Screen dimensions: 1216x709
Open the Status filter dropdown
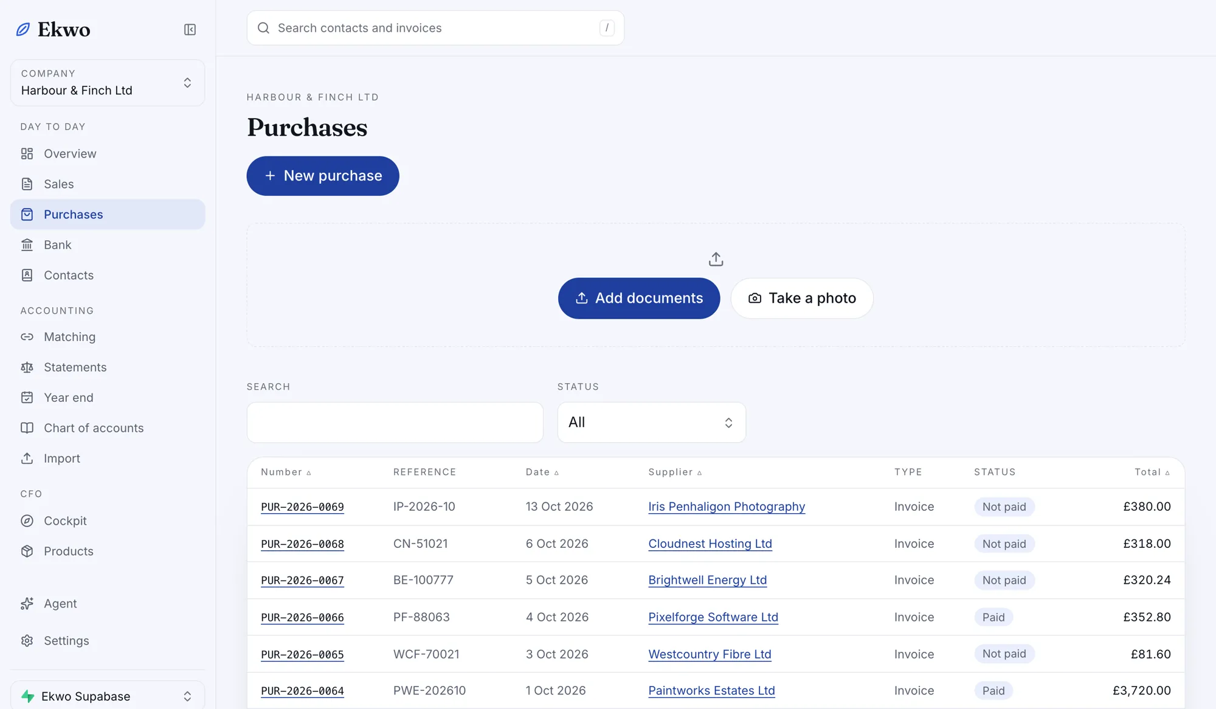pos(651,422)
